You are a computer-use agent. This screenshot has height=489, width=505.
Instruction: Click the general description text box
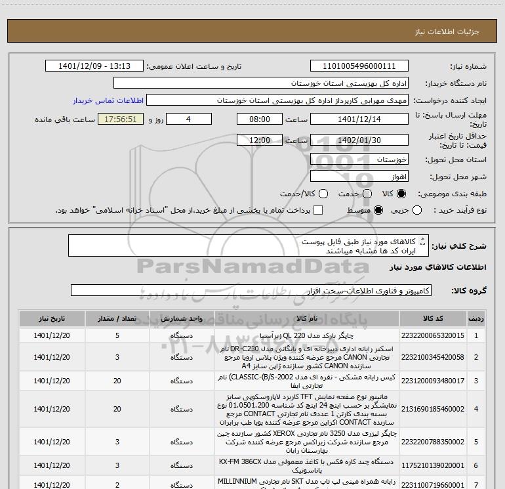(x=249, y=246)
